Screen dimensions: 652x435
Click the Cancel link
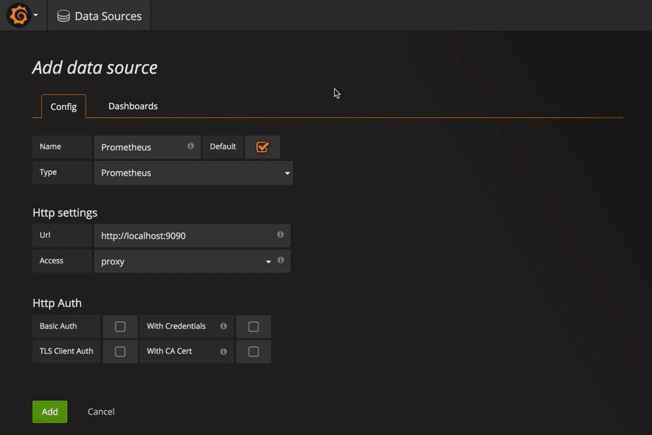pos(101,411)
